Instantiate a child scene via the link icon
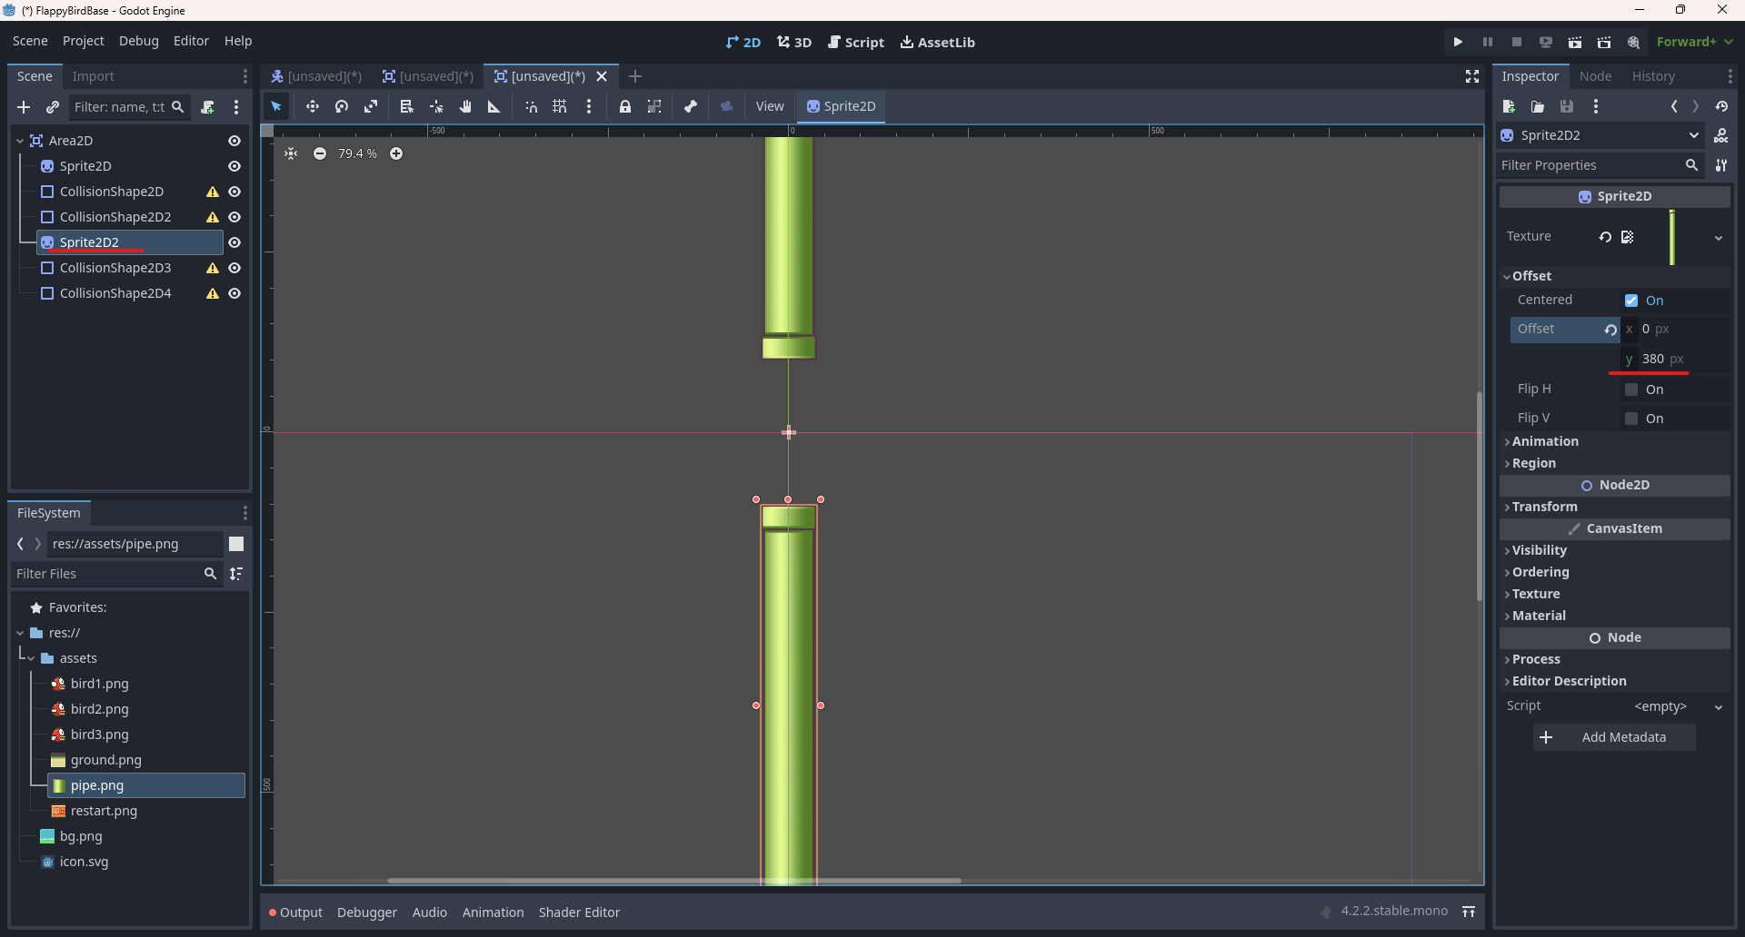Viewport: 1745px width, 937px height. click(x=53, y=107)
